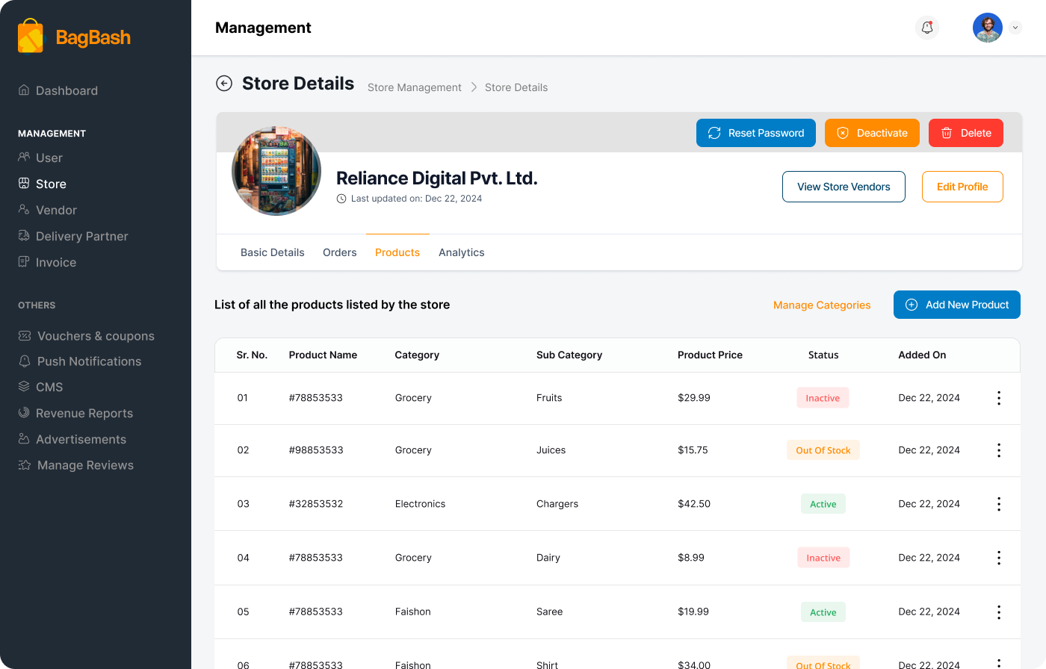Open the options menu for row 01
This screenshot has height=669, width=1046.
(x=999, y=398)
